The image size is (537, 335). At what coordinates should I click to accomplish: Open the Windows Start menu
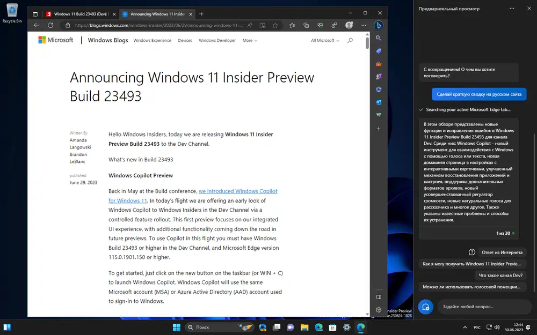tap(176, 327)
